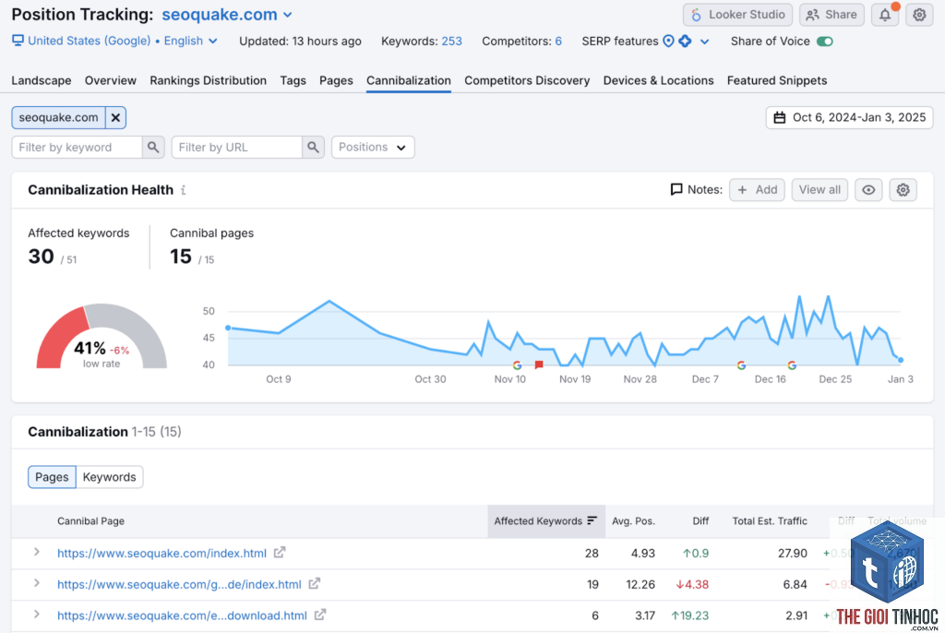
Task: Switch to the Pages tab in navigation
Action: pyautogui.click(x=336, y=81)
